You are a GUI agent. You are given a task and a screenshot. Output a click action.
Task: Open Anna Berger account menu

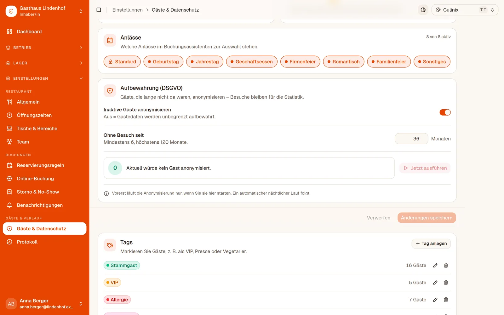(x=44, y=304)
